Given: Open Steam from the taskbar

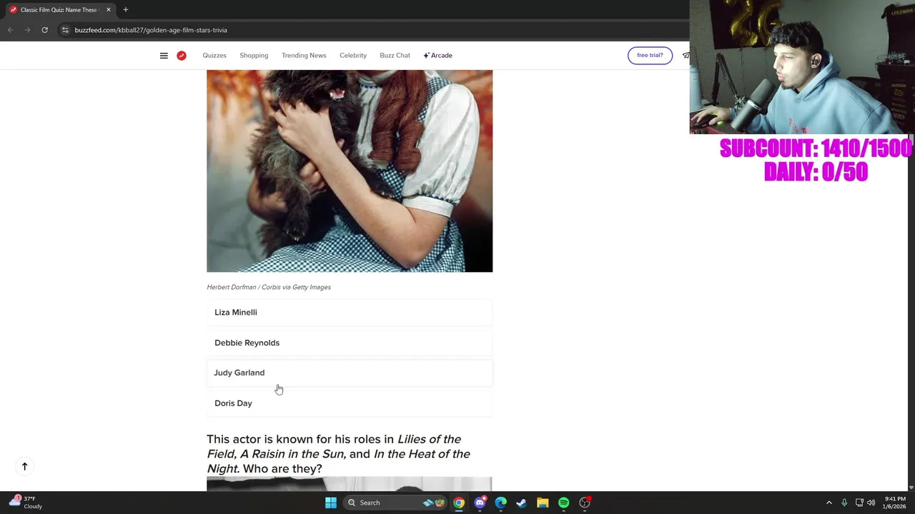Looking at the screenshot, I should pyautogui.click(x=521, y=503).
